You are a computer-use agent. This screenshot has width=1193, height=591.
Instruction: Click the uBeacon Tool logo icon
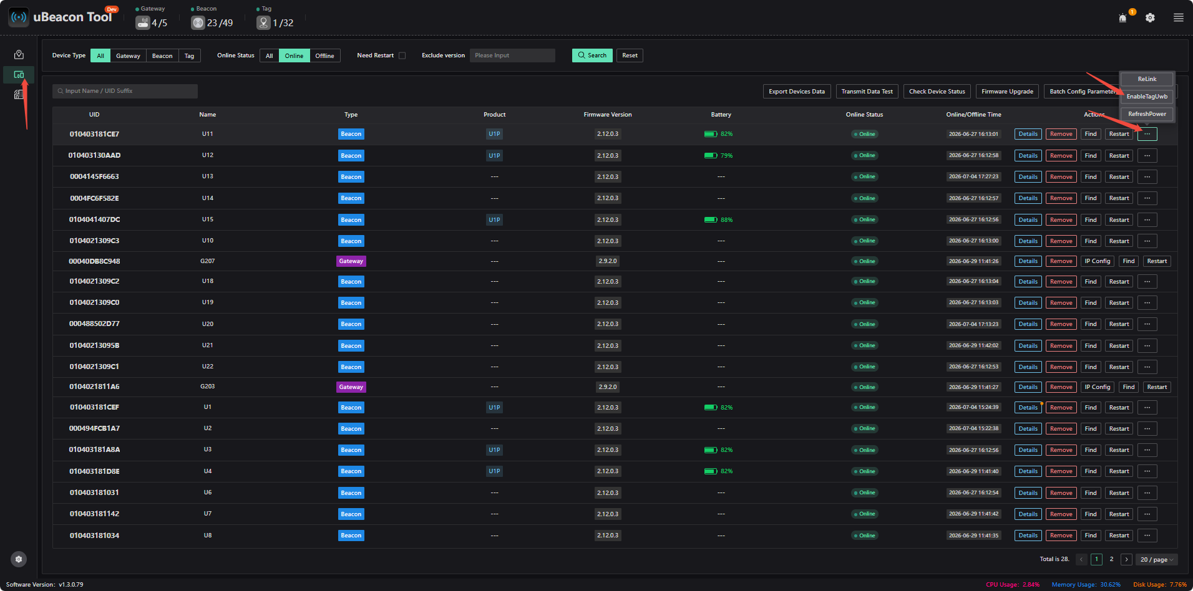click(19, 17)
